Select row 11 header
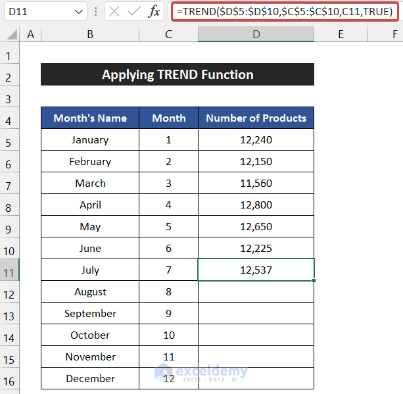Viewport: 403px width, 394px height. pyautogui.click(x=10, y=270)
